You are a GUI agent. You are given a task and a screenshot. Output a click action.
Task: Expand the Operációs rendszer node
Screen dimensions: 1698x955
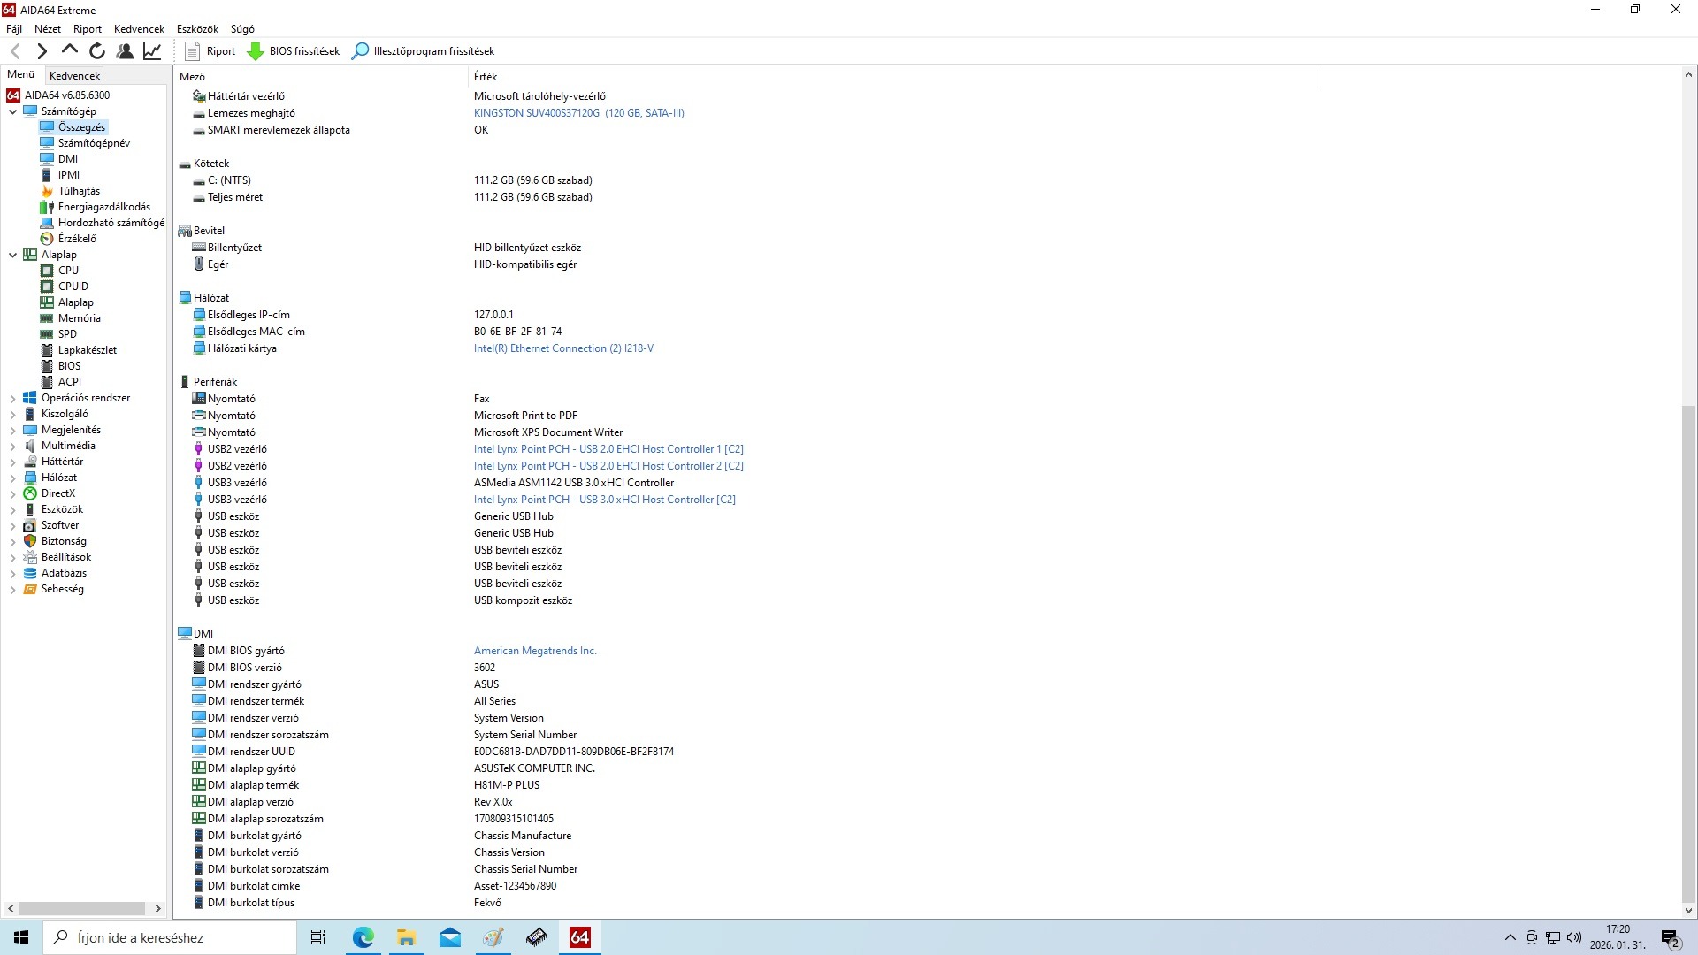[12, 399]
